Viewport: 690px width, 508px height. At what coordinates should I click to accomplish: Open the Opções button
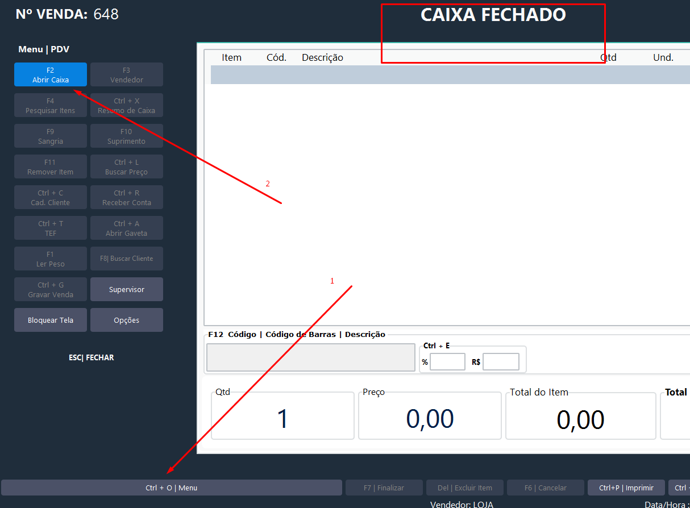[127, 320]
